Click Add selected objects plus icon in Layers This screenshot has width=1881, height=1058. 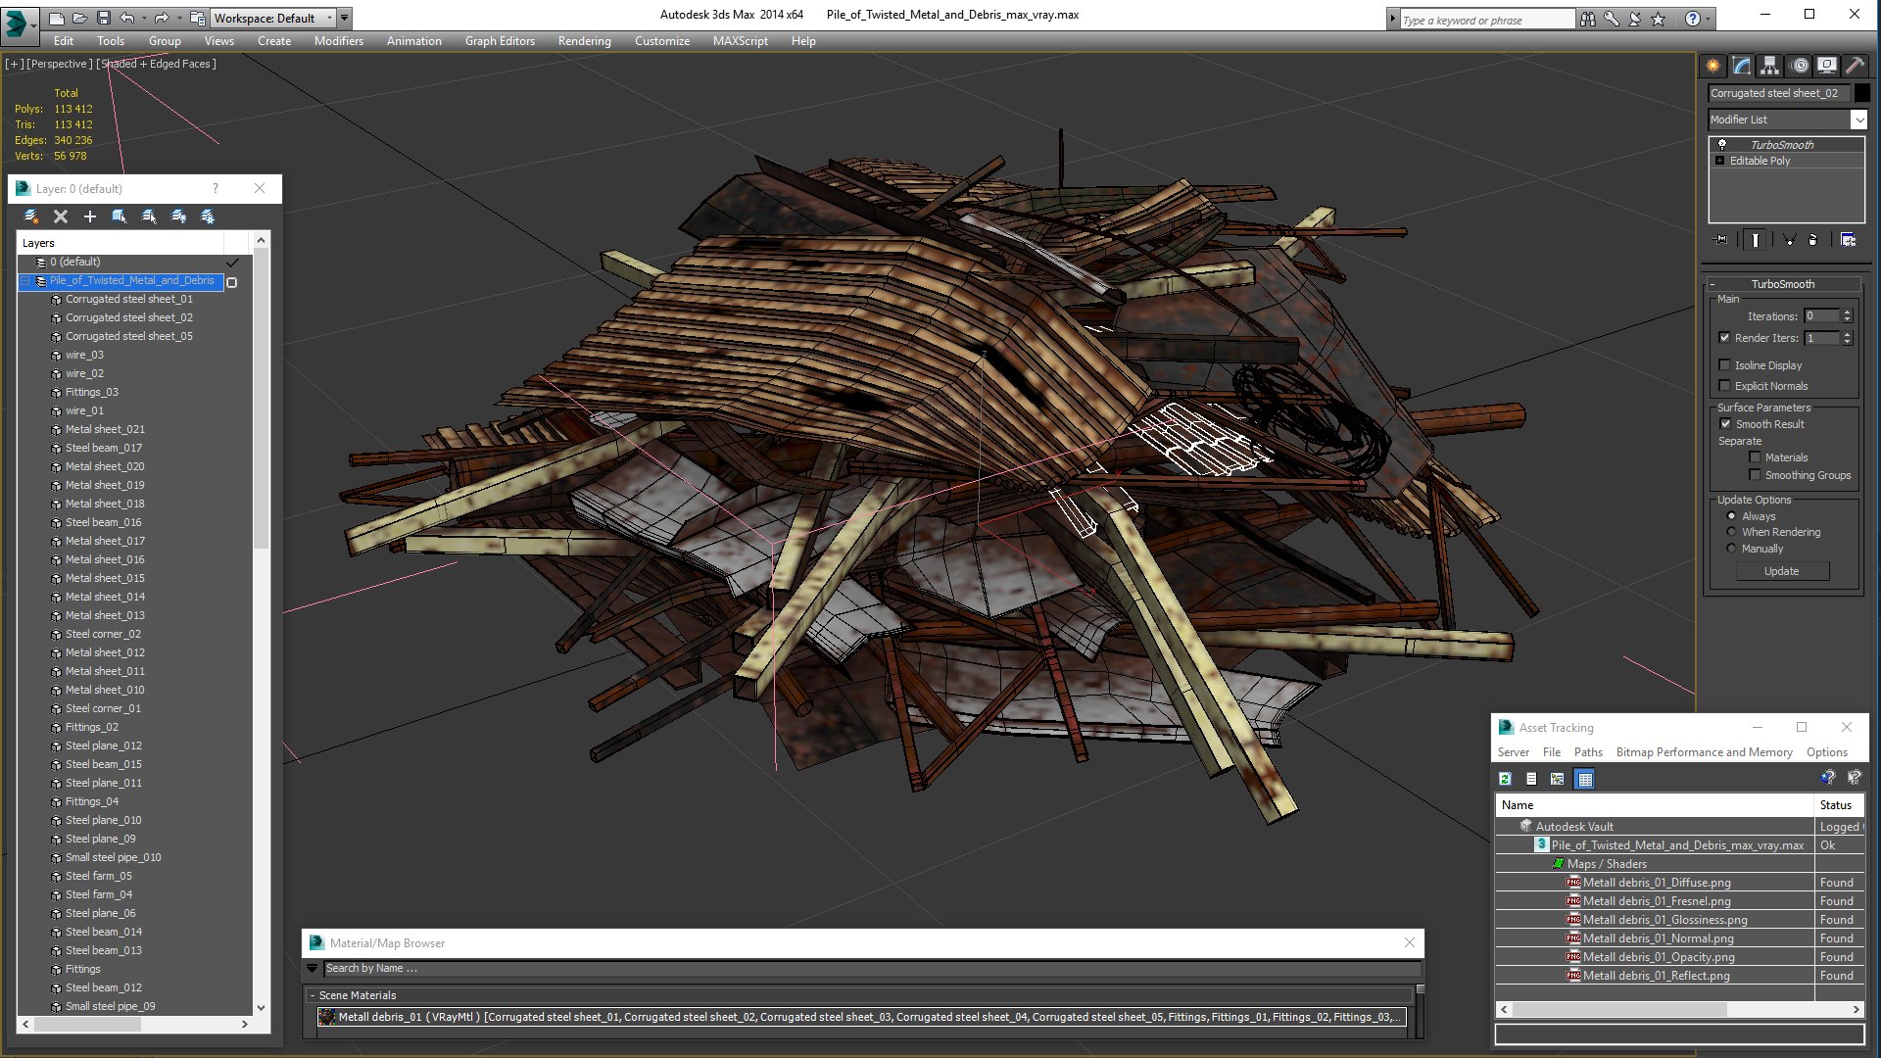coord(90,216)
